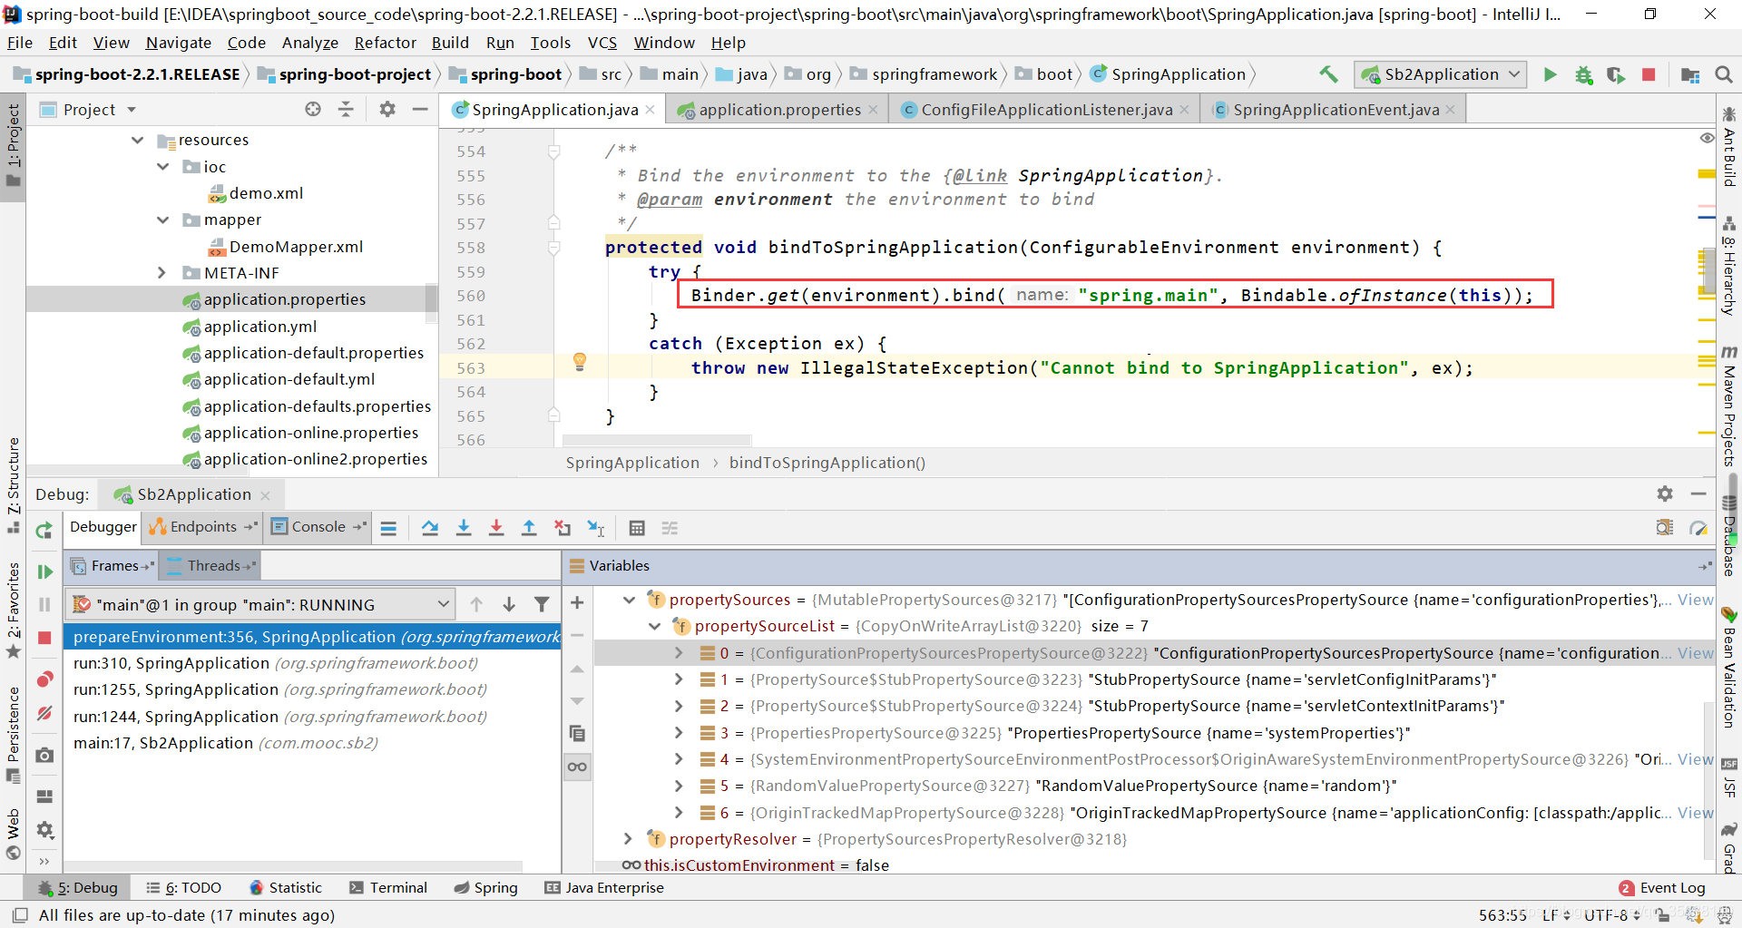Collapse the mapper folder
1742x928 pixels.
[162, 220]
